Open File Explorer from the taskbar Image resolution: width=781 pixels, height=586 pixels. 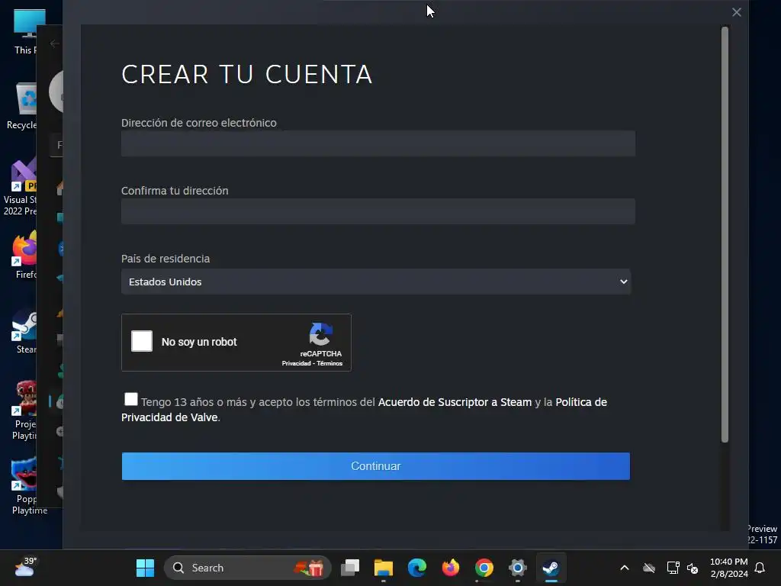384,568
